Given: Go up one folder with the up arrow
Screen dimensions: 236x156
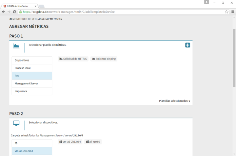Looking at the screenshot, I should (x=16, y=143).
